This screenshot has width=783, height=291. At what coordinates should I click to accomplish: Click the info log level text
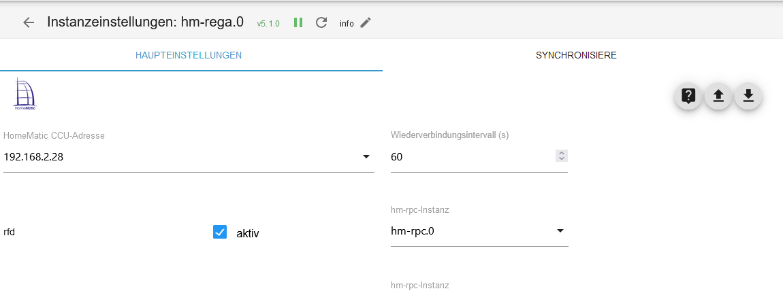point(347,23)
